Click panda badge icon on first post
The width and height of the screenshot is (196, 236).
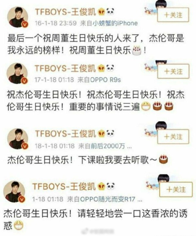coord(110,12)
